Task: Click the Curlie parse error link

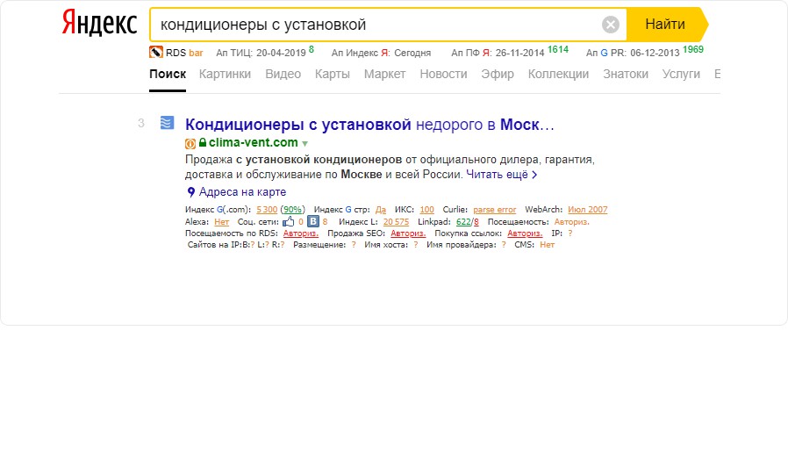Action: point(495,210)
